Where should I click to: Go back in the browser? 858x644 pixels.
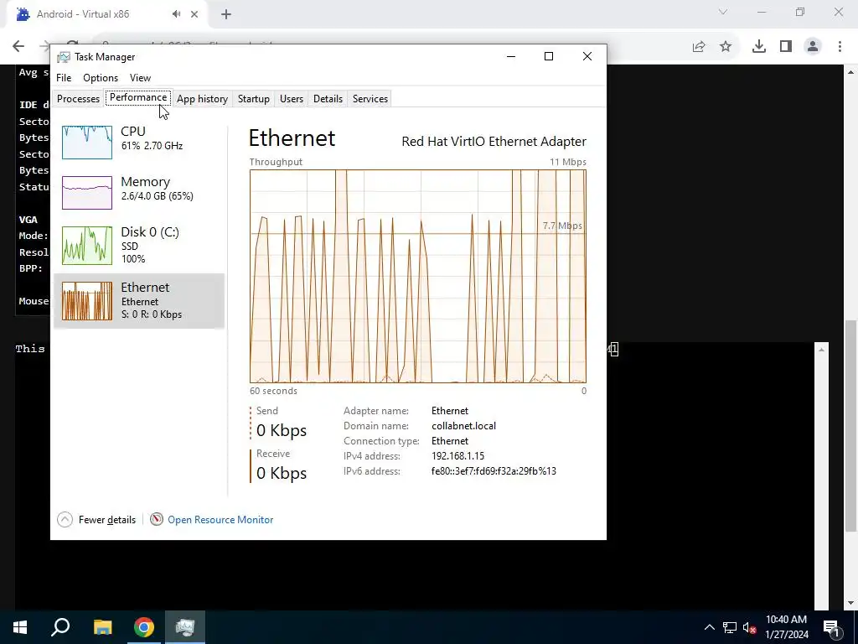[x=18, y=46]
